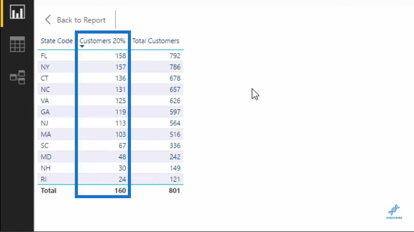The width and height of the screenshot is (414, 232).
Task: Click value 48 for MD
Action: (x=122, y=157)
